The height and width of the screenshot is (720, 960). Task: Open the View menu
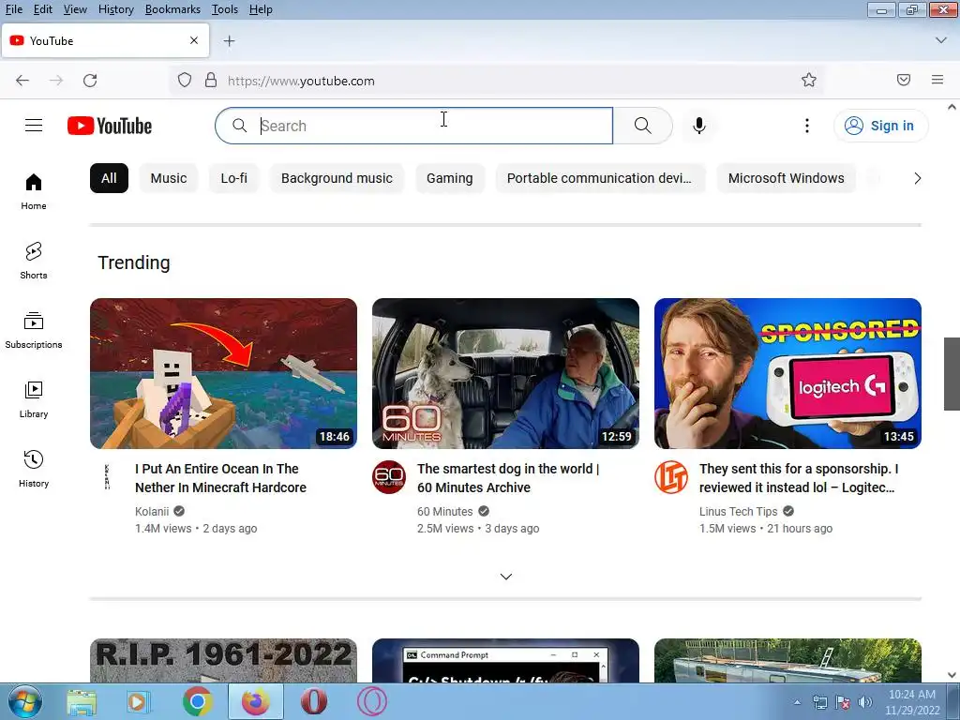point(75,9)
